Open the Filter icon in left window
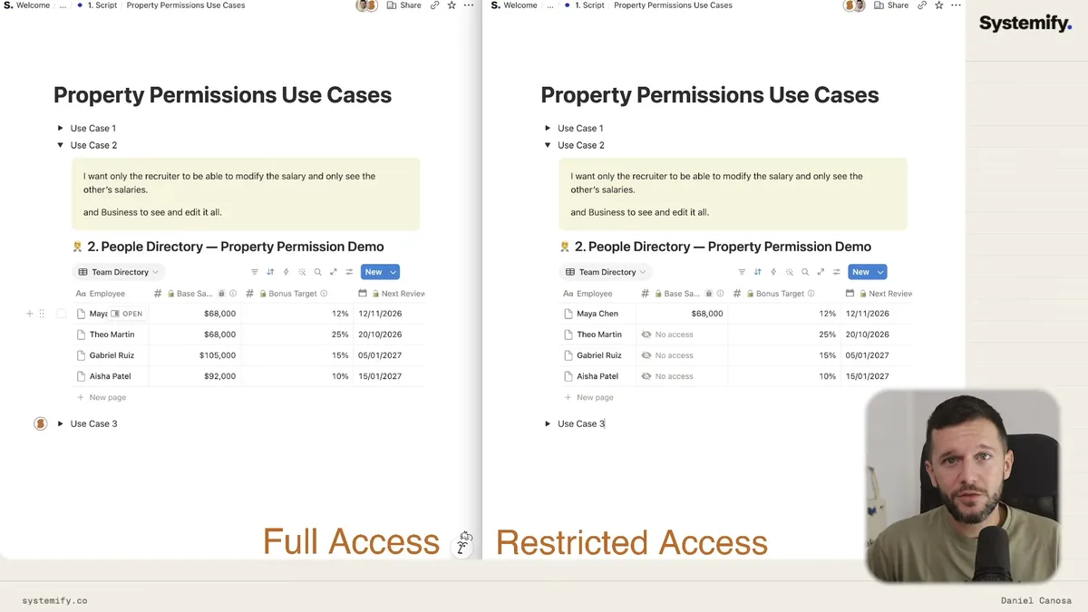The image size is (1088, 612). coord(255,272)
